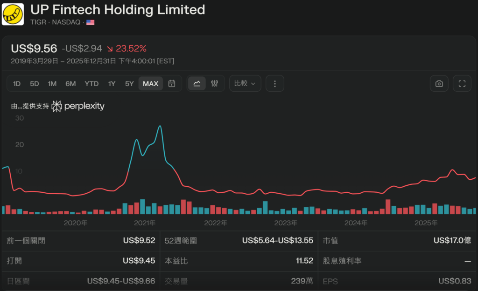Choose the 1M time range

tap(52, 84)
